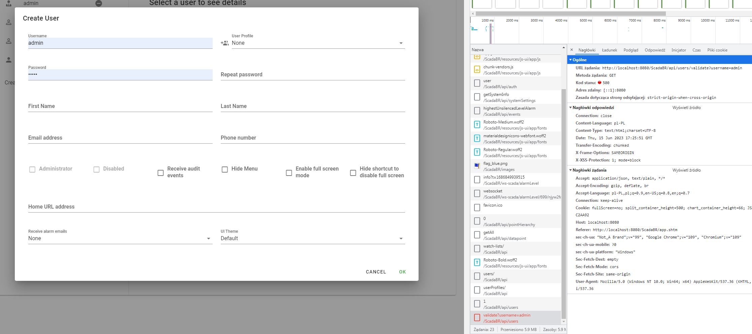Click the T font icon beside Roboto-Medium.woff2
752x334 pixels.
pyautogui.click(x=477, y=124)
